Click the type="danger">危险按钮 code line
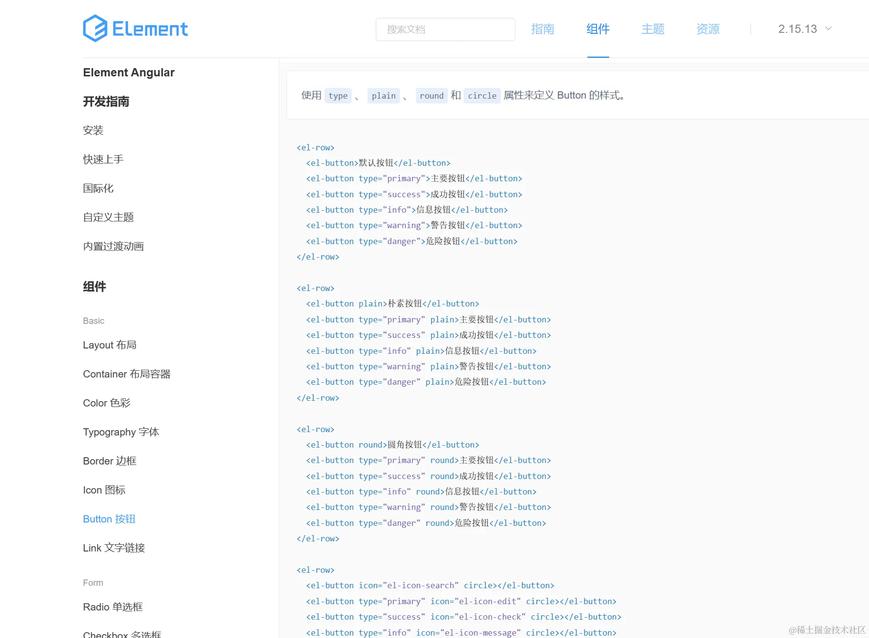 pyautogui.click(x=412, y=241)
